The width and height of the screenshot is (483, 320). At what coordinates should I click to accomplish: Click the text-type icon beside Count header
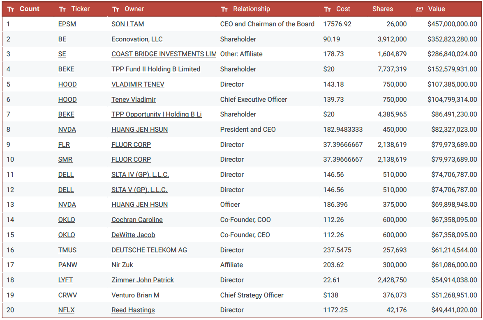[x=11, y=9]
